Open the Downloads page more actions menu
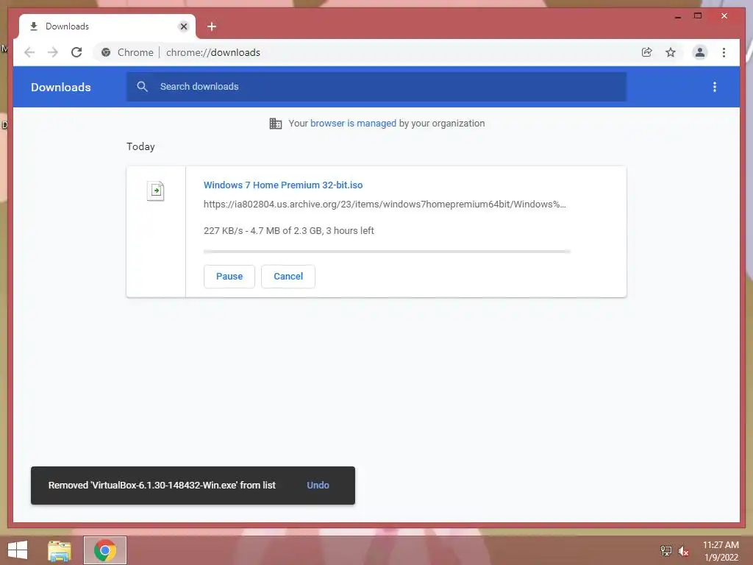 point(715,87)
